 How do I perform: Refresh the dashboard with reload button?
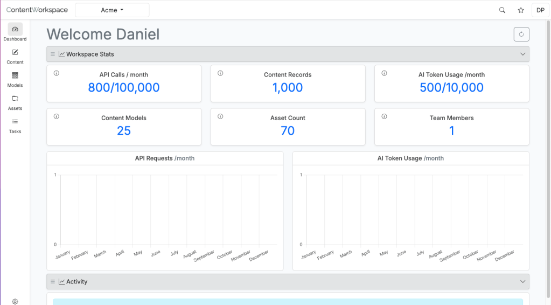coord(521,34)
